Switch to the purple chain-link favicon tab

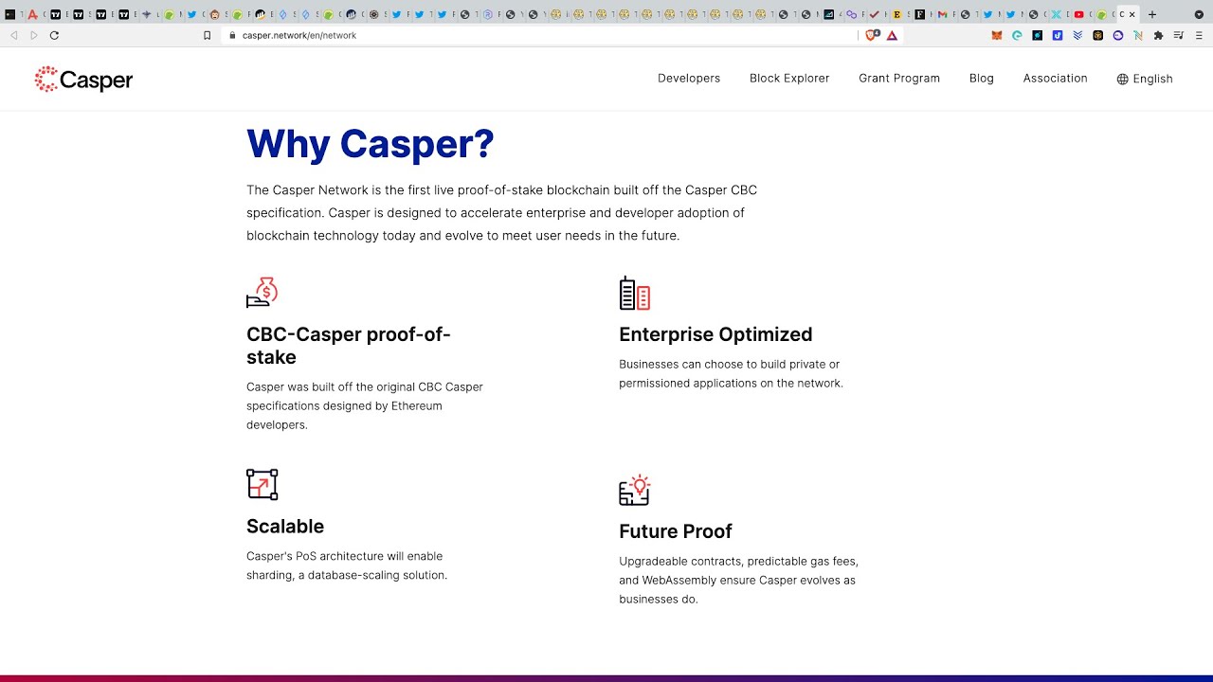(851, 14)
